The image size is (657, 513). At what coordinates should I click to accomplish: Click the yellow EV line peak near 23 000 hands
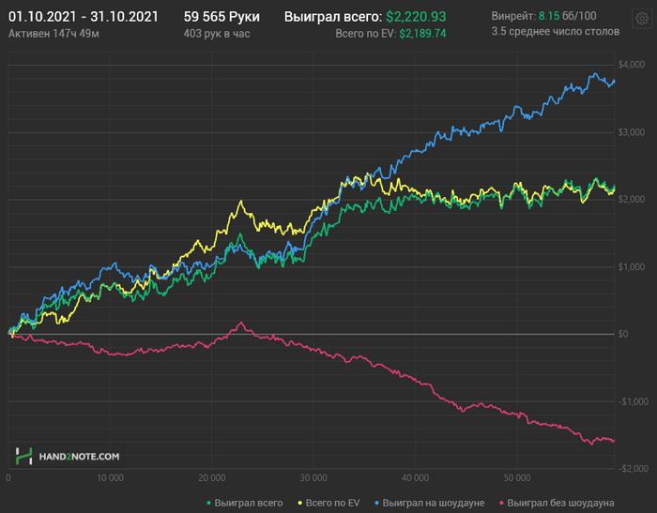pos(241,202)
